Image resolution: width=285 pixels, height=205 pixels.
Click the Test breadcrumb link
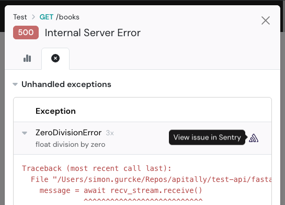tap(20, 17)
